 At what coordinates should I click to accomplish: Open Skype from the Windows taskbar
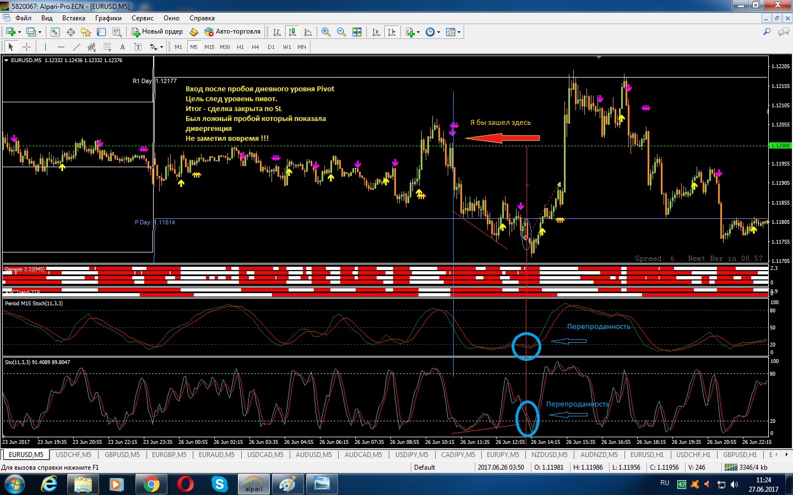coord(220,484)
